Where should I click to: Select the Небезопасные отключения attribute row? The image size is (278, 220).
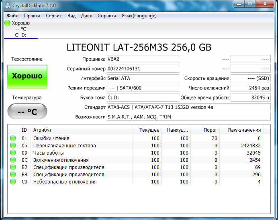(x=136, y=182)
